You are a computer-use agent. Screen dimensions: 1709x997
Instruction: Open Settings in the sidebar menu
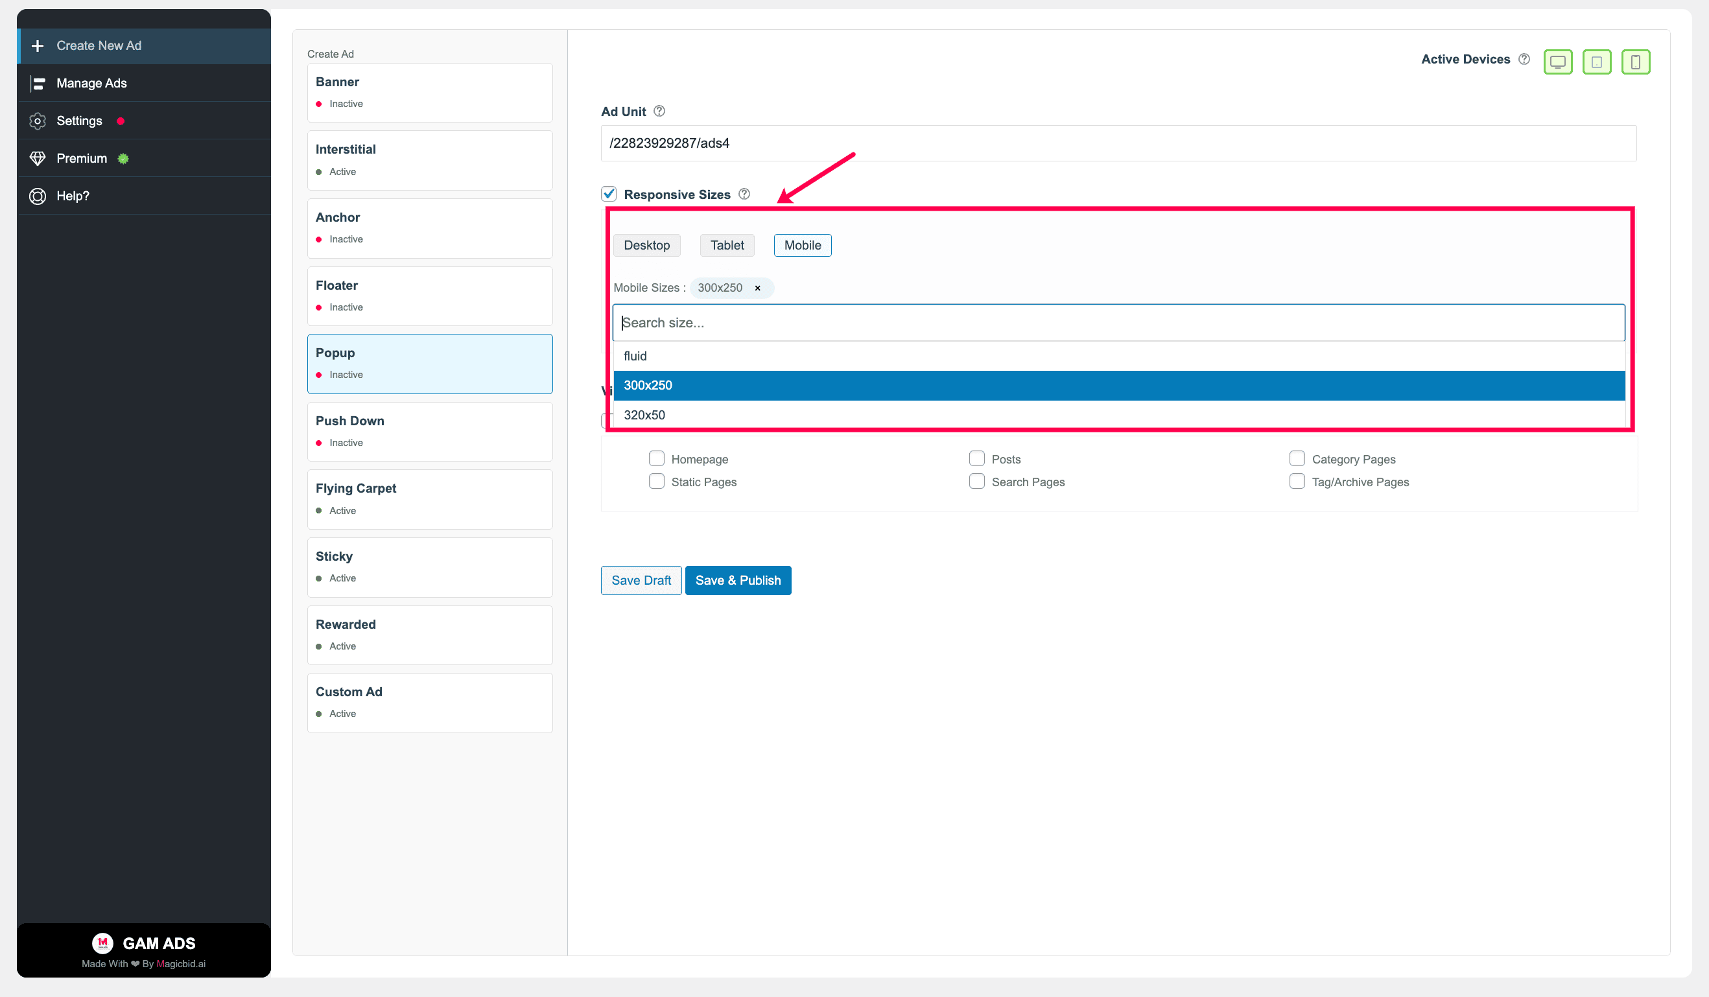click(144, 121)
